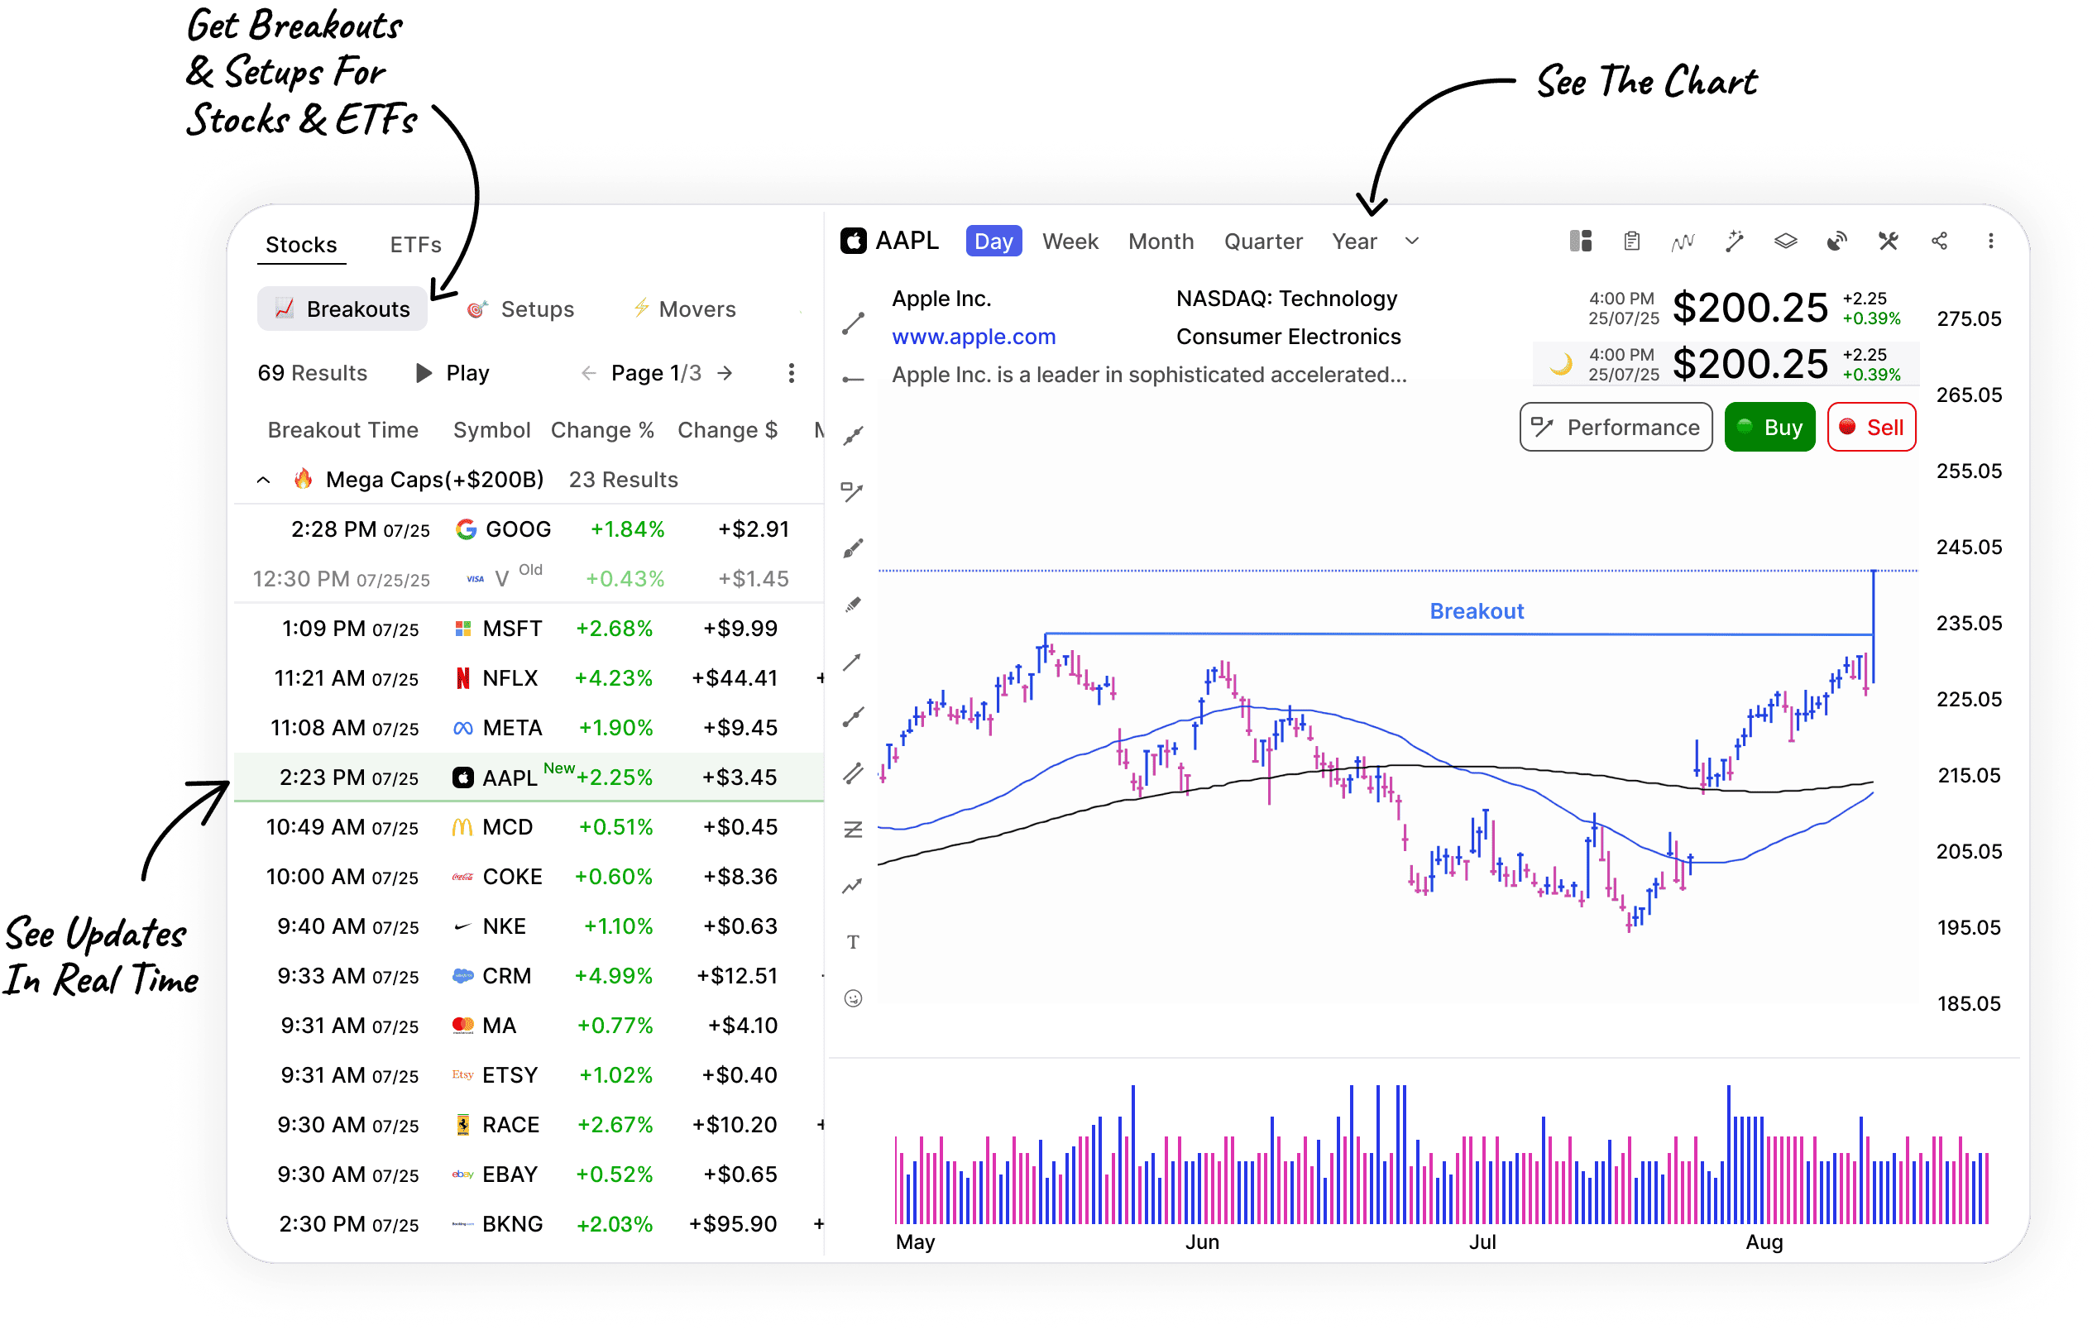Click the share icon

(1939, 242)
